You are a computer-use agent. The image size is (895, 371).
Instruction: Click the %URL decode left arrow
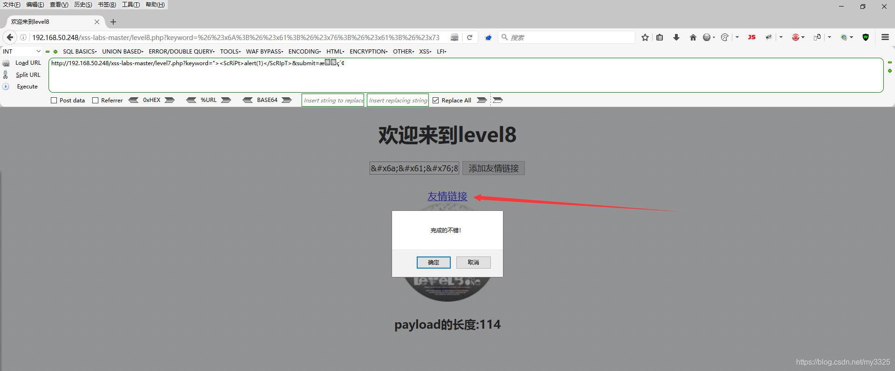tap(191, 100)
